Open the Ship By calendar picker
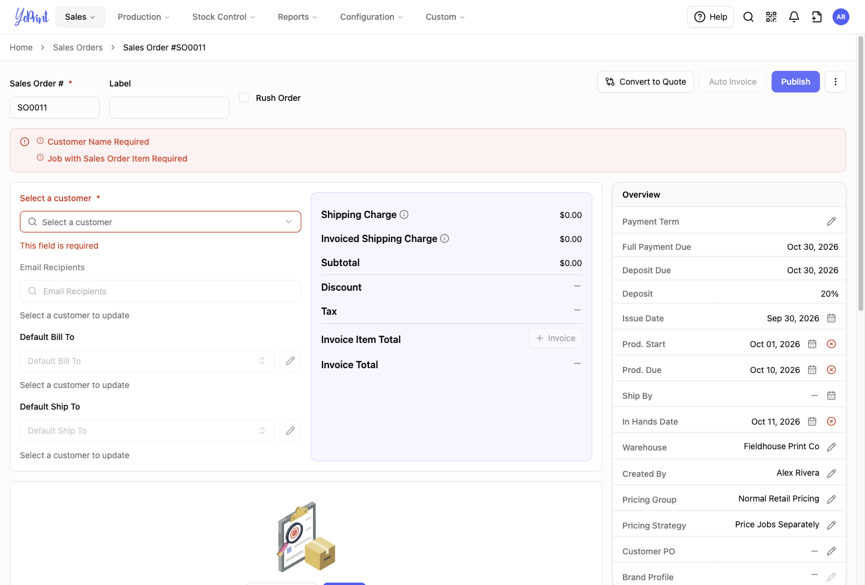This screenshot has height=585, width=865. 831,396
